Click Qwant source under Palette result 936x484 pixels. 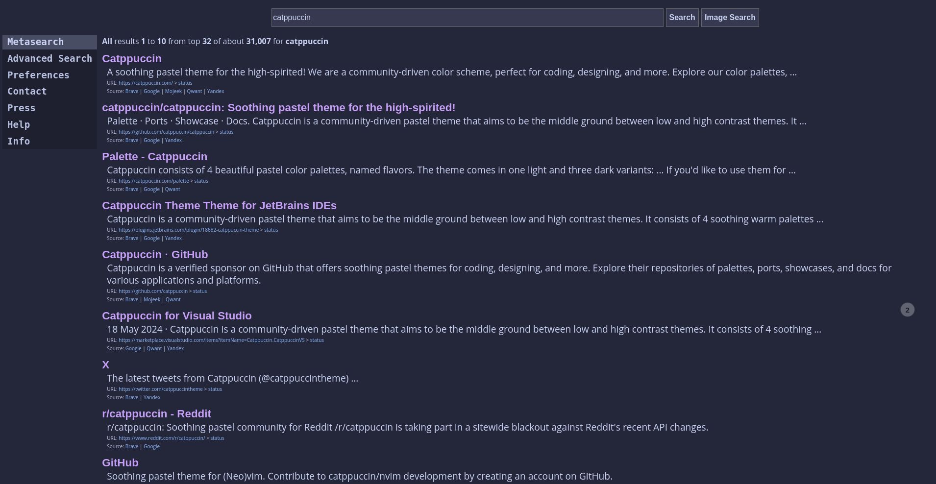point(172,189)
